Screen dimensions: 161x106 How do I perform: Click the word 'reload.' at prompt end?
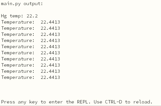click(x=143, y=102)
